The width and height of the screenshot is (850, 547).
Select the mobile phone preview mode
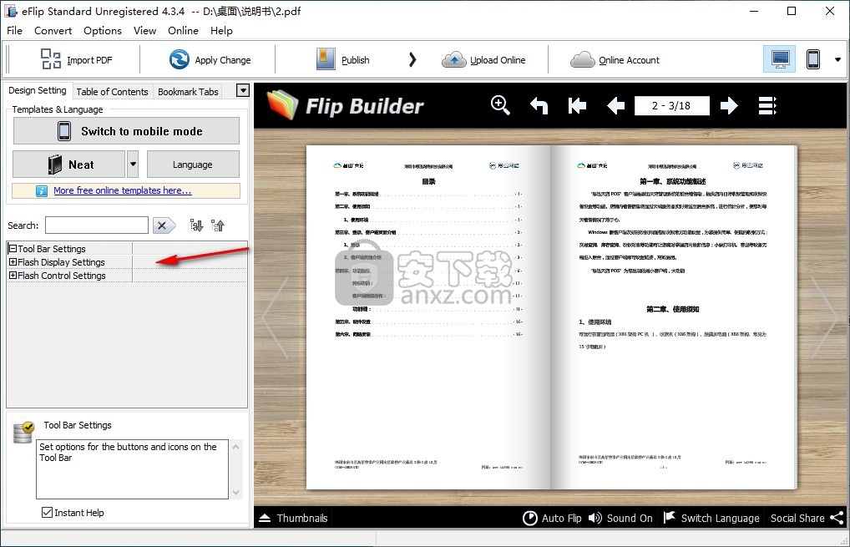coord(812,59)
